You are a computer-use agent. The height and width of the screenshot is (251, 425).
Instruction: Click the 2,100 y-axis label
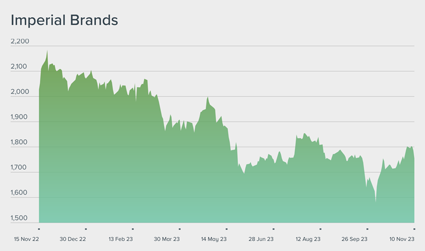click(x=20, y=67)
